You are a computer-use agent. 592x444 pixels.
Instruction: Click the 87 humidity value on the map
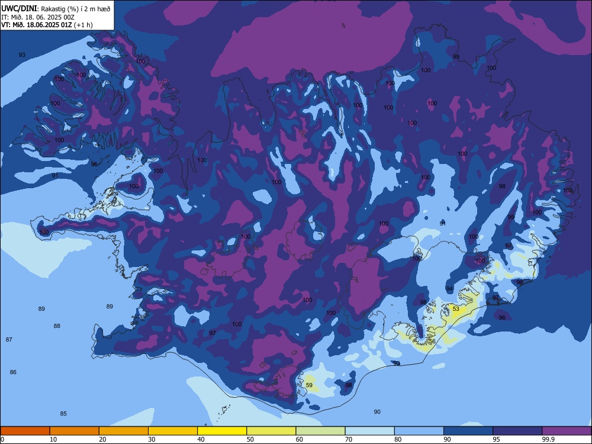[9, 339]
